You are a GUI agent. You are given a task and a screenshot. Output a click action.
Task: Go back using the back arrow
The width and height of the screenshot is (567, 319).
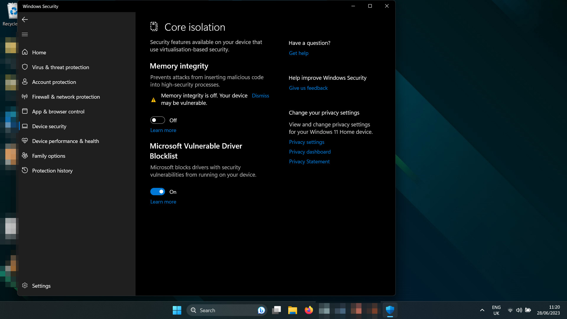pyautogui.click(x=25, y=19)
